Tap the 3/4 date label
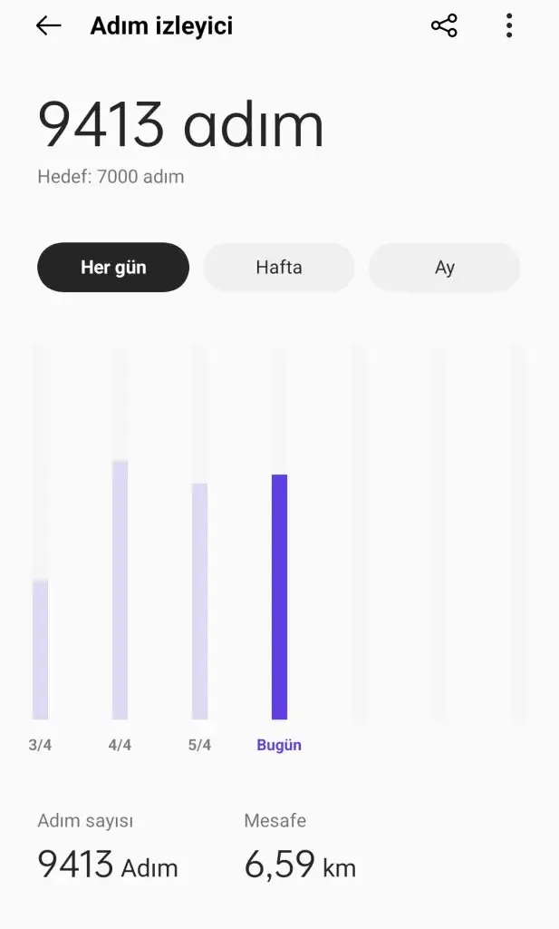Screen dimensions: 559x929 point(40,745)
